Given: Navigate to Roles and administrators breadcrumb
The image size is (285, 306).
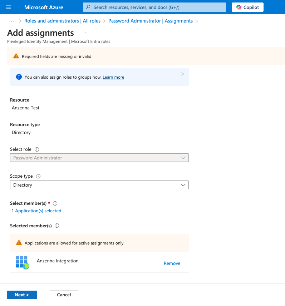Looking at the screenshot, I should [x=62, y=21].
